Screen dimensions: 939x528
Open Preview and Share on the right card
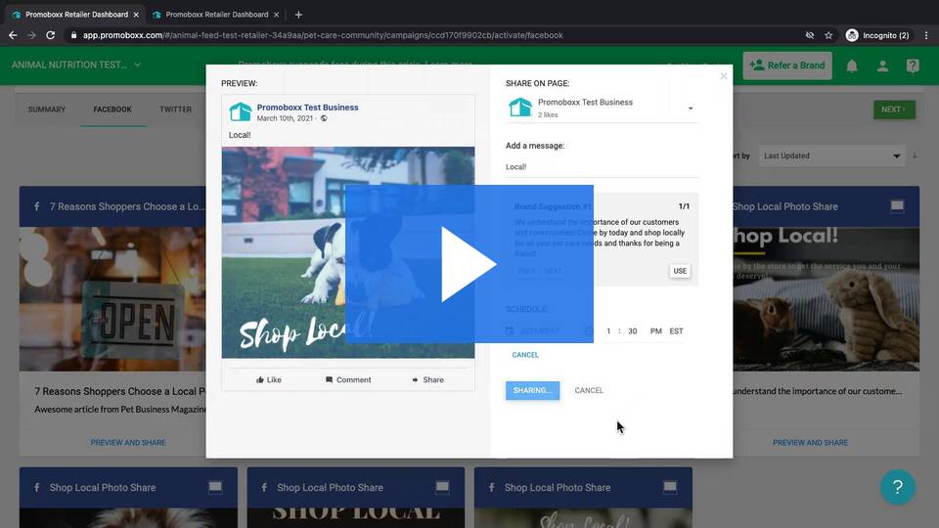tap(810, 442)
